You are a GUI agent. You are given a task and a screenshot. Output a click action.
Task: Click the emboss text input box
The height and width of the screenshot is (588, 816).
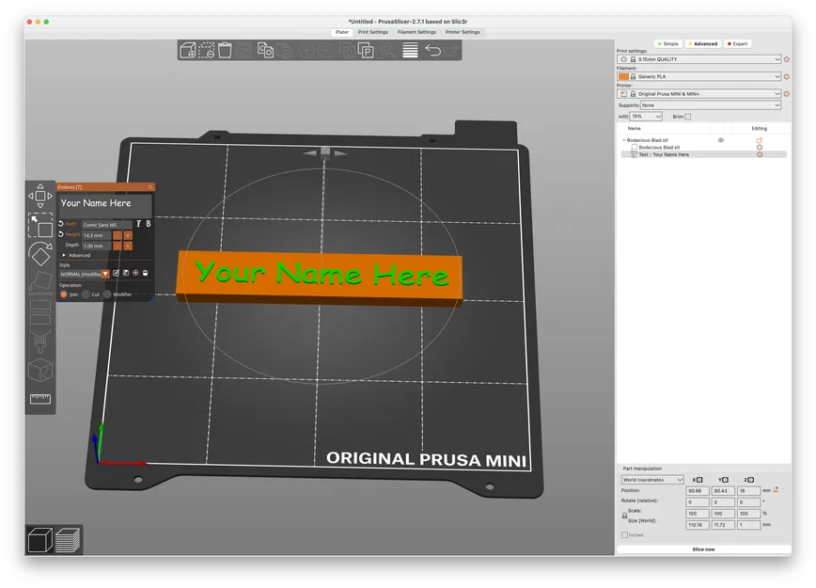[x=105, y=206]
